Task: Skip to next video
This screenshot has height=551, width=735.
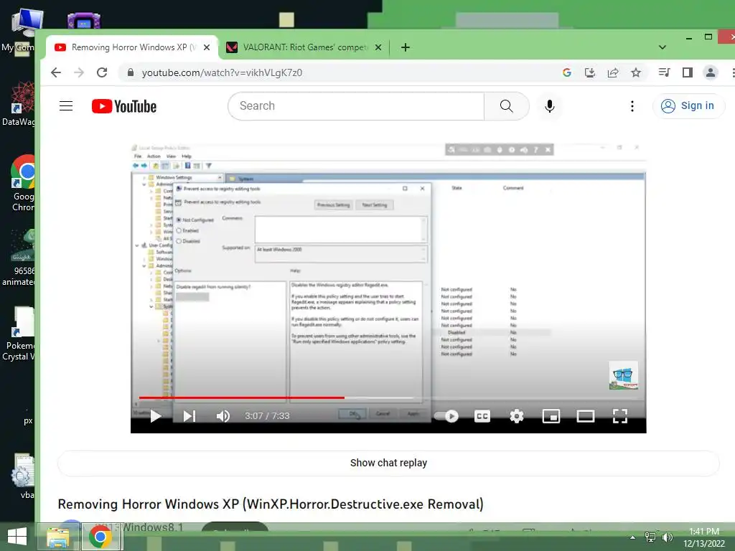Action: (x=189, y=415)
